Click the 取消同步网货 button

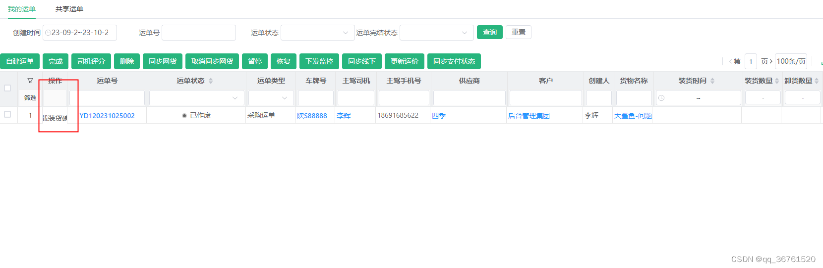[212, 61]
